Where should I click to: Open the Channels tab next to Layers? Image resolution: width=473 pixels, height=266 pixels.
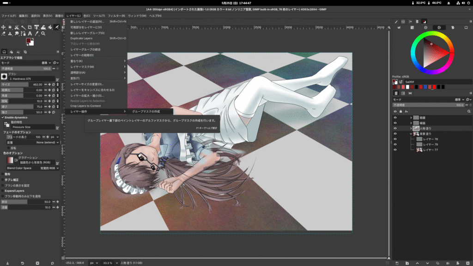point(403,93)
